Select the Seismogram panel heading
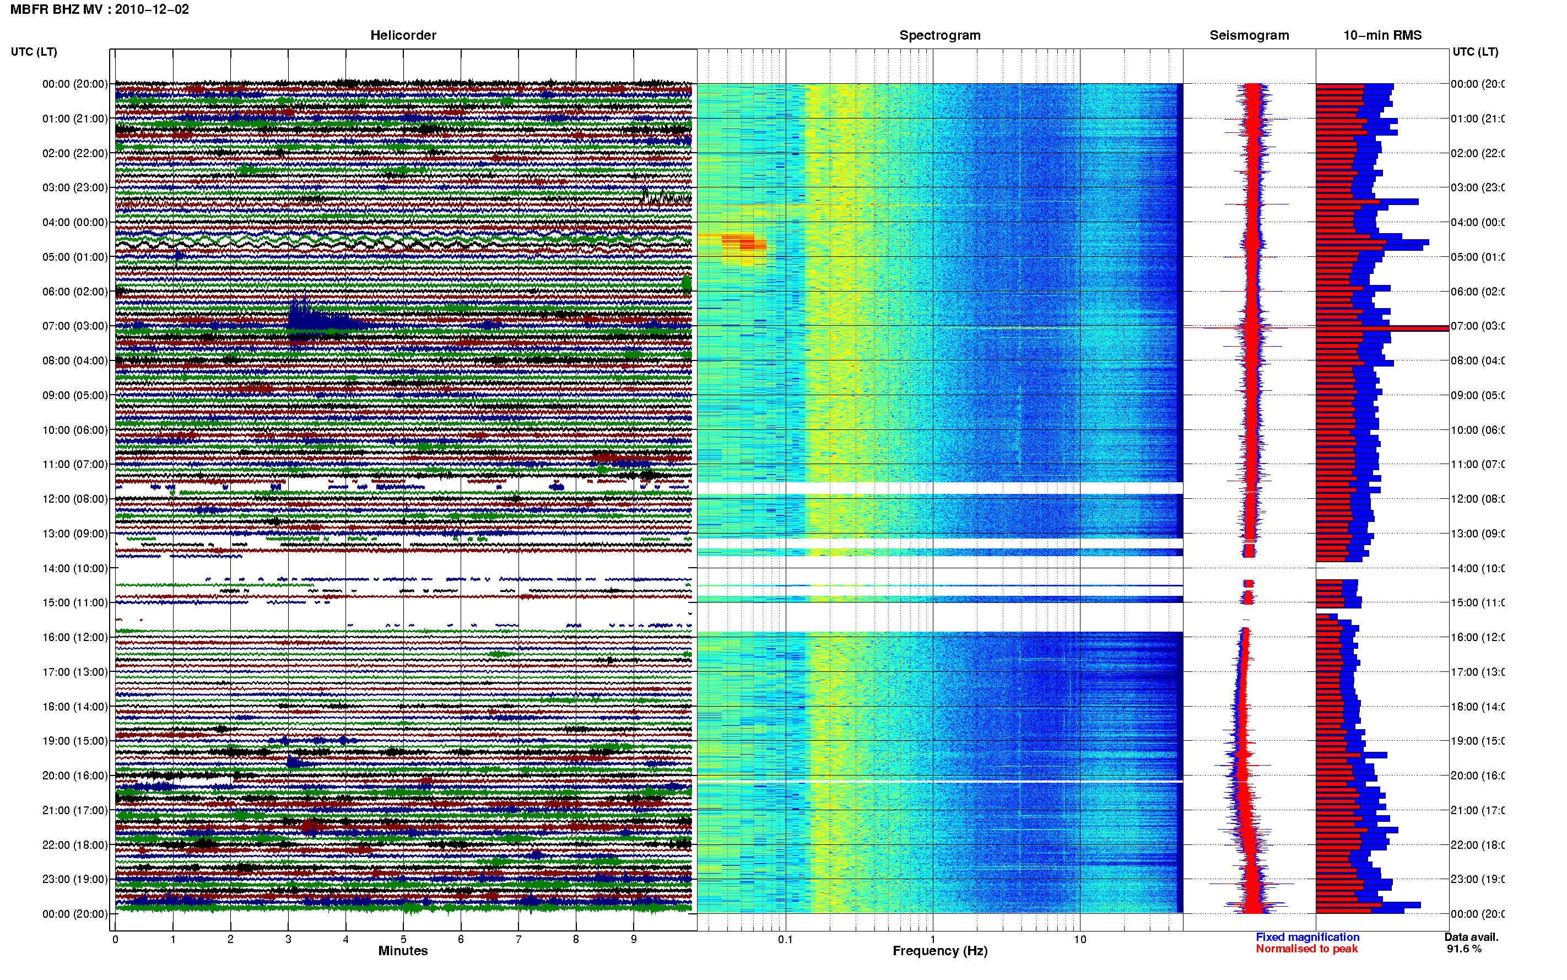The height and width of the screenshot is (980, 1567). (1249, 35)
